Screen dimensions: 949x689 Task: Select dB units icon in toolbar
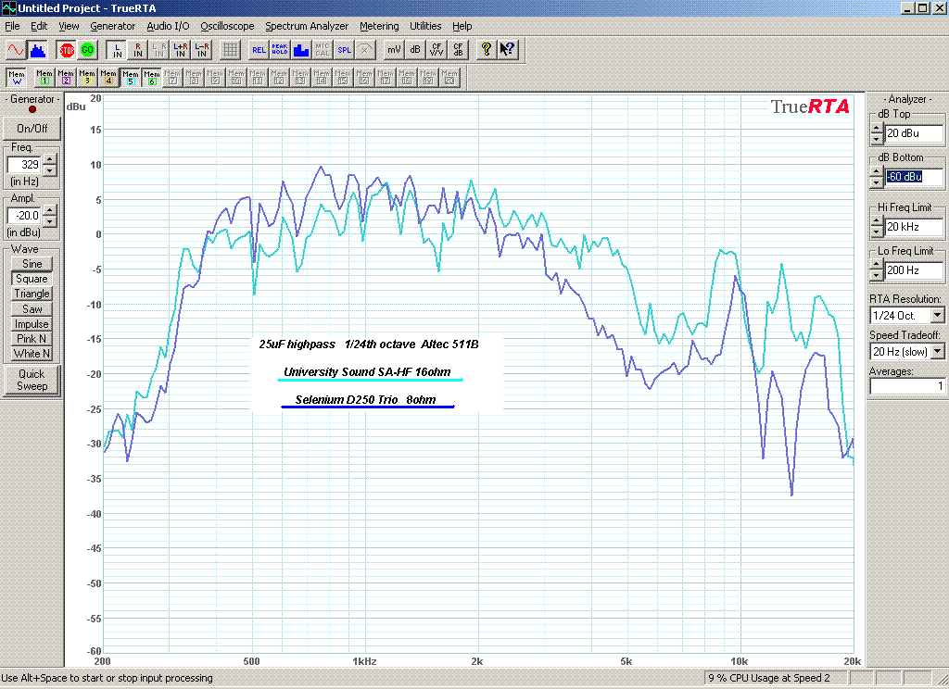point(414,50)
